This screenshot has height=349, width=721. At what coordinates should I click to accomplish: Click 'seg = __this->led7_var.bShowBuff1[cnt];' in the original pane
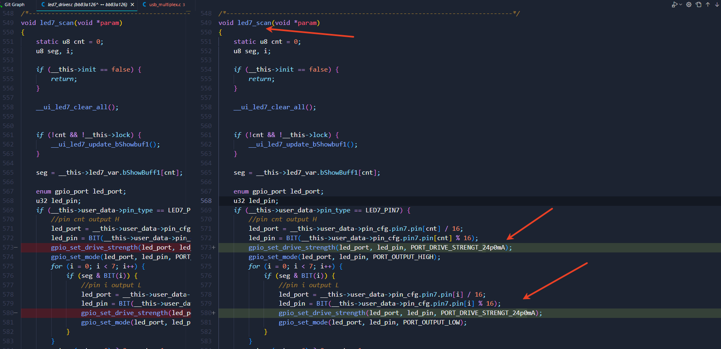click(x=109, y=173)
